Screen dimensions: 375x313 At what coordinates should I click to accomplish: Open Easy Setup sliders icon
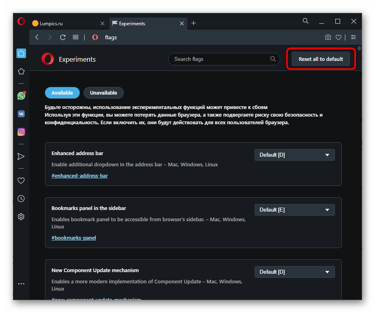point(353,37)
